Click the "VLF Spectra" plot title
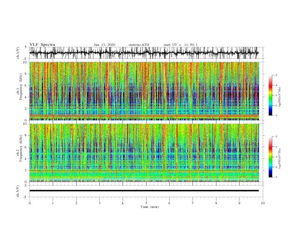Viewport: 296px width, 228px height. click(x=42, y=45)
